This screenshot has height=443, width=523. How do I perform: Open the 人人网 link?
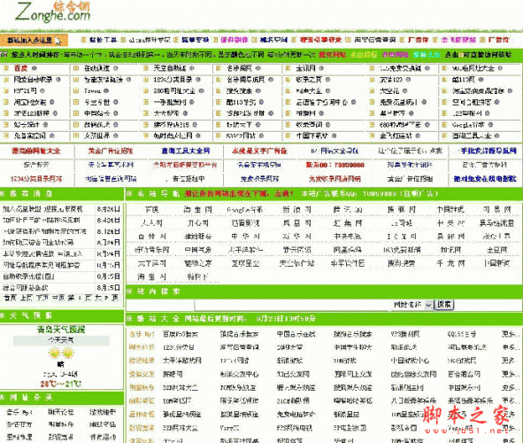tap(151, 223)
